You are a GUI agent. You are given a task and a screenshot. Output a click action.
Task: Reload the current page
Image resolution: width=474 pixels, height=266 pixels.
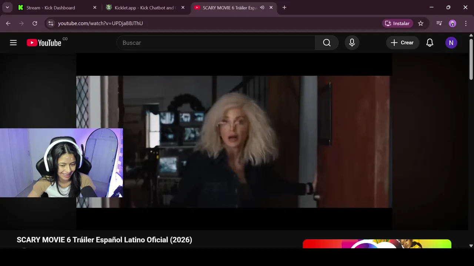pyautogui.click(x=35, y=23)
